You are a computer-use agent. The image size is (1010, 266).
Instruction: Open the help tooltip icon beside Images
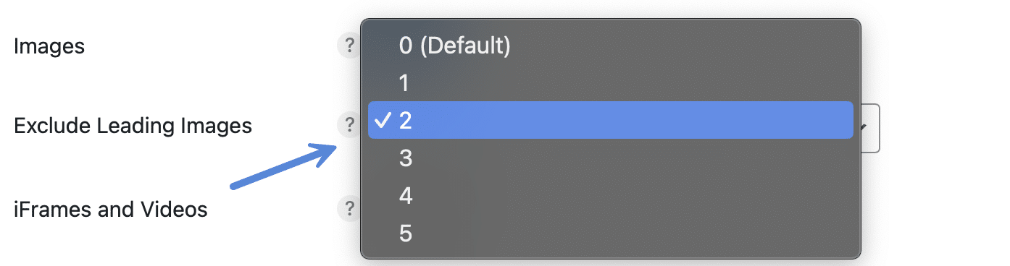pos(349,46)
